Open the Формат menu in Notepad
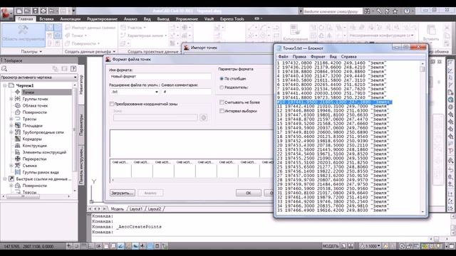 318,57
